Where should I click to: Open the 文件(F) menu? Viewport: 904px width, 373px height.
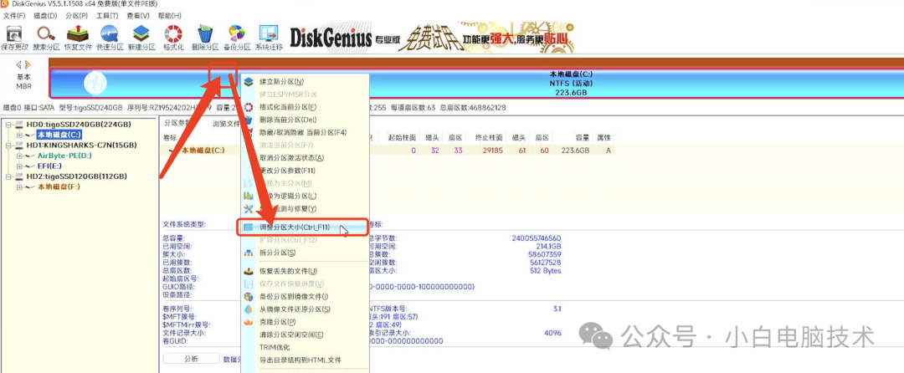[x=14, y=15]
